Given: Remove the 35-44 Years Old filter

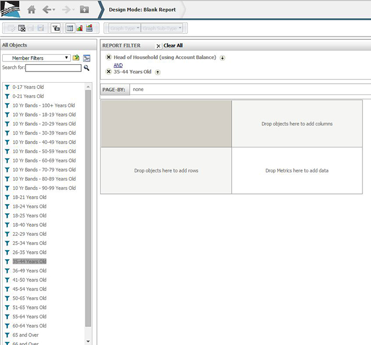Looking at the screenshot, I should tap(109, 72).
